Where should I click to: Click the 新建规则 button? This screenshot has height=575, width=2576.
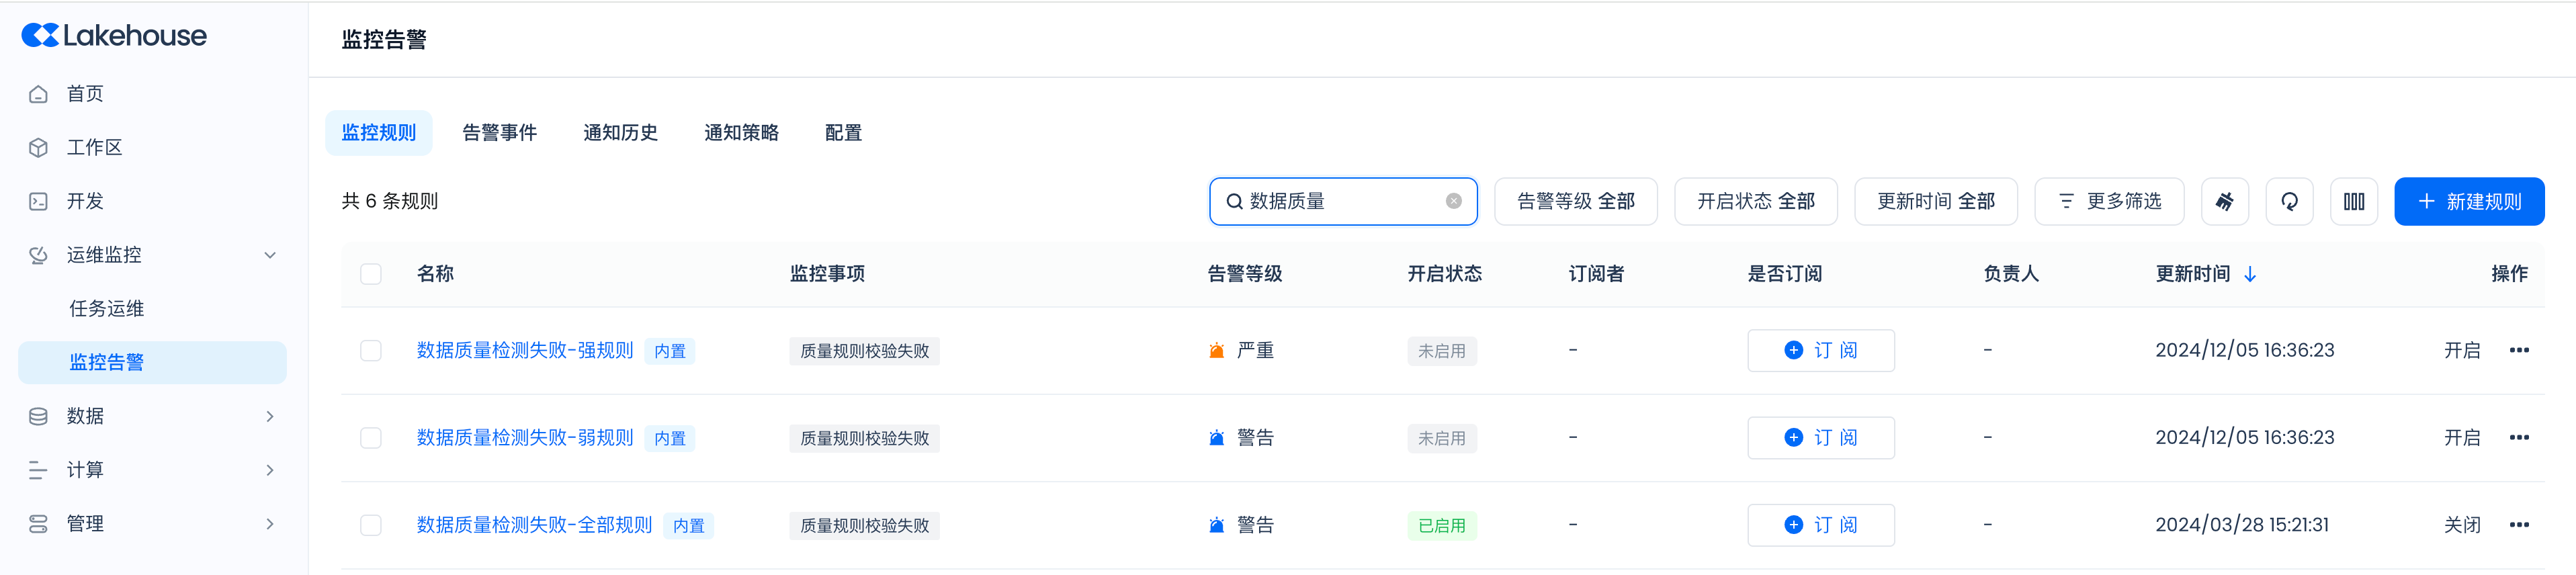coord(2468,202)
